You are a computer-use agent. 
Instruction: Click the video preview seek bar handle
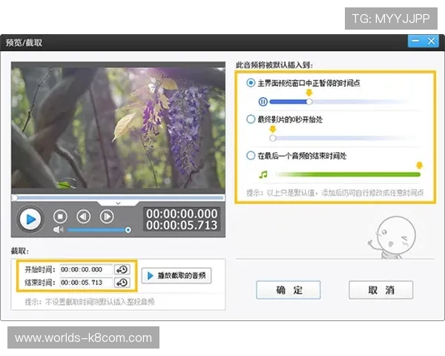click(x=14, y=197)
